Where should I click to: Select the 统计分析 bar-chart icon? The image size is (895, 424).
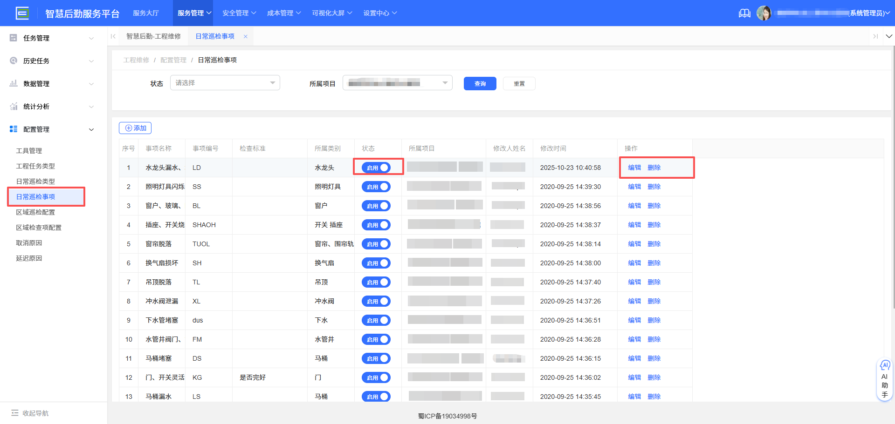(x=13, y=106)
